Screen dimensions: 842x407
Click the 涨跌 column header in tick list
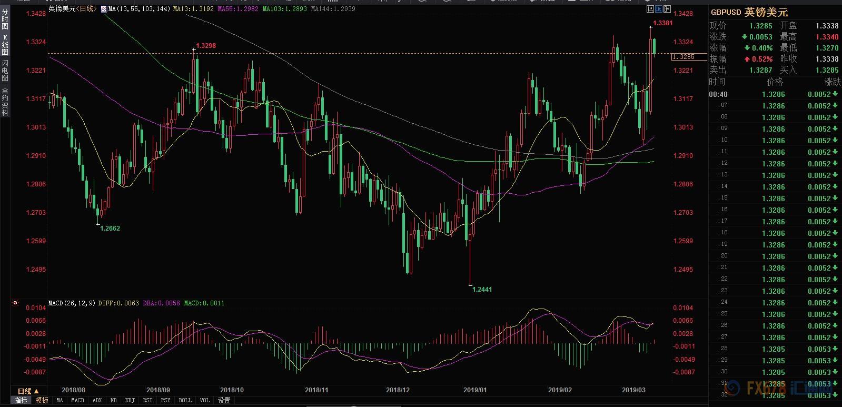coord(833,82)
